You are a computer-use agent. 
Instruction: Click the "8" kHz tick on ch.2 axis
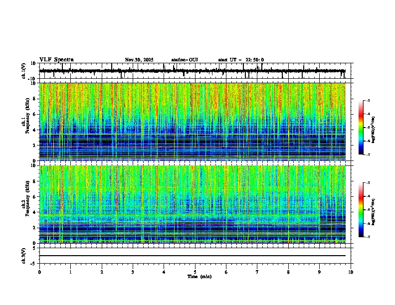35,181
